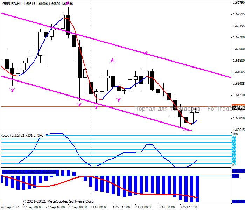
Task: Click the down fractal arrow below 26 Sep 2012 candle
Action: tap(12, 90)
